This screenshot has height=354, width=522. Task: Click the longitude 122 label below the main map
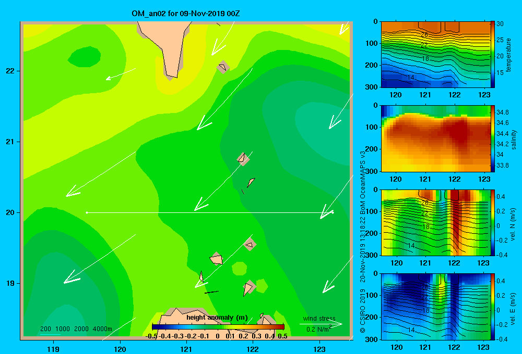click(253, 349)
